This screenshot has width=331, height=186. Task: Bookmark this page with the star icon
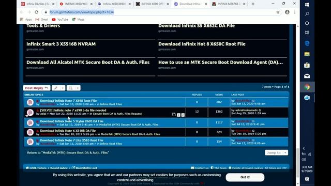[x=278, y=12]
